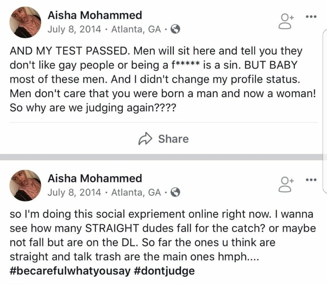Open the three-dot options menu on the second post
The image size is (327, 285).
310,180
